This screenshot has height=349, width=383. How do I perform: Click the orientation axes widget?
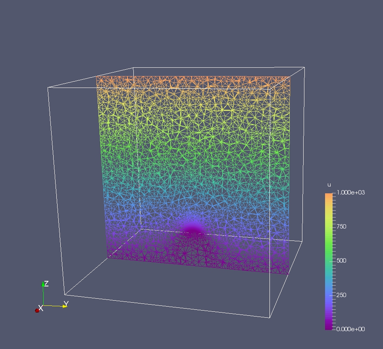tap(52, 297)
